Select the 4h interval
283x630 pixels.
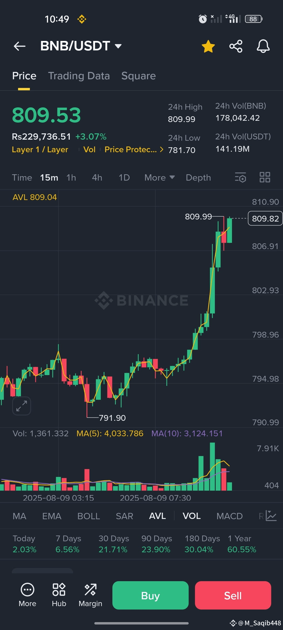(x=97, y=178)
